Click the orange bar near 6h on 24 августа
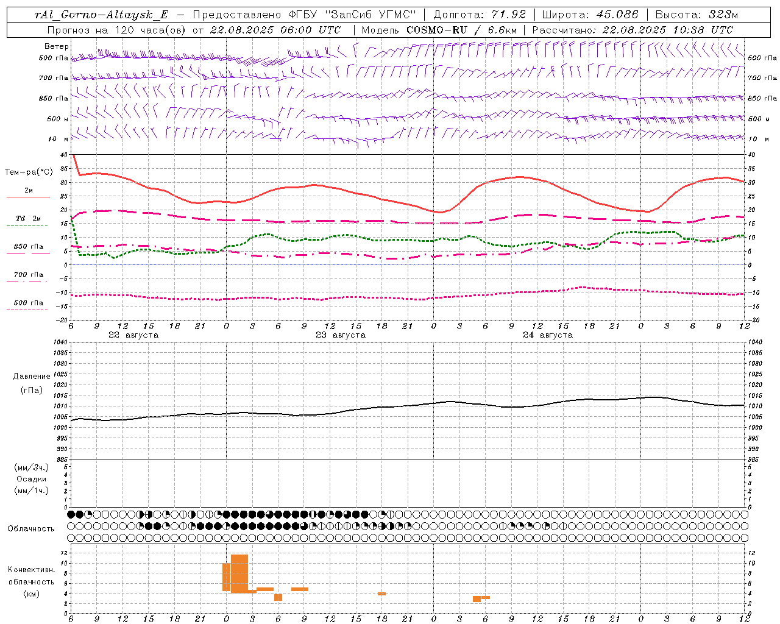Screen dimensions: 780x624 [x=485, y=597]
